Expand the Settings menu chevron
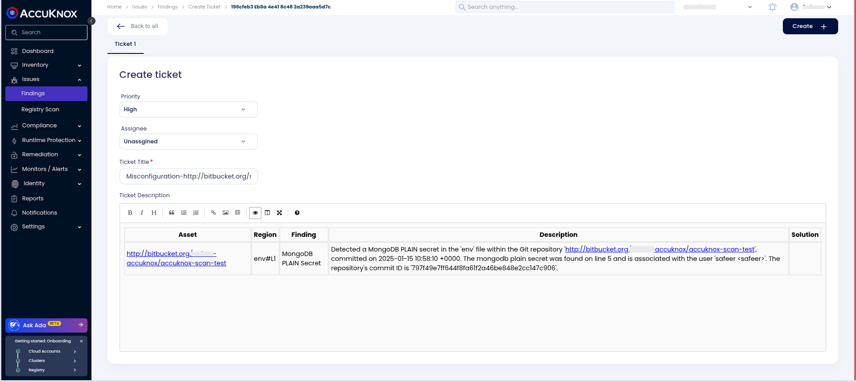 [79, 227]
